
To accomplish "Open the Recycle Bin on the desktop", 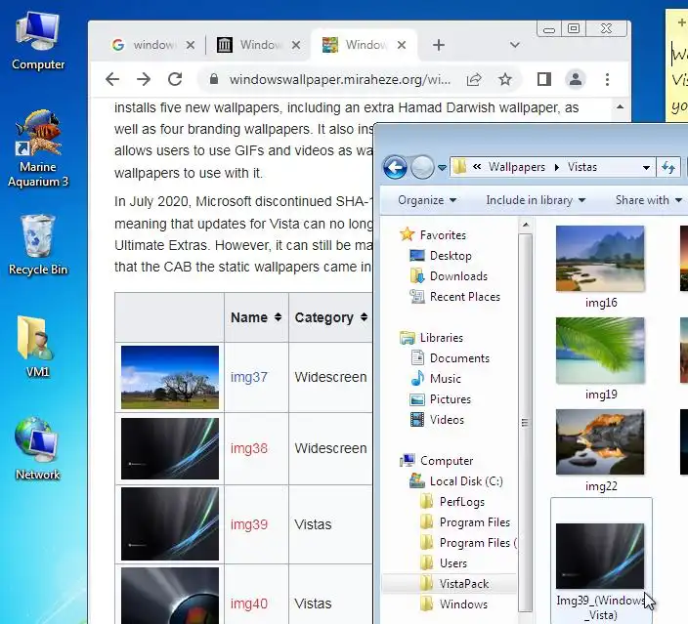I will pos(38,245).
